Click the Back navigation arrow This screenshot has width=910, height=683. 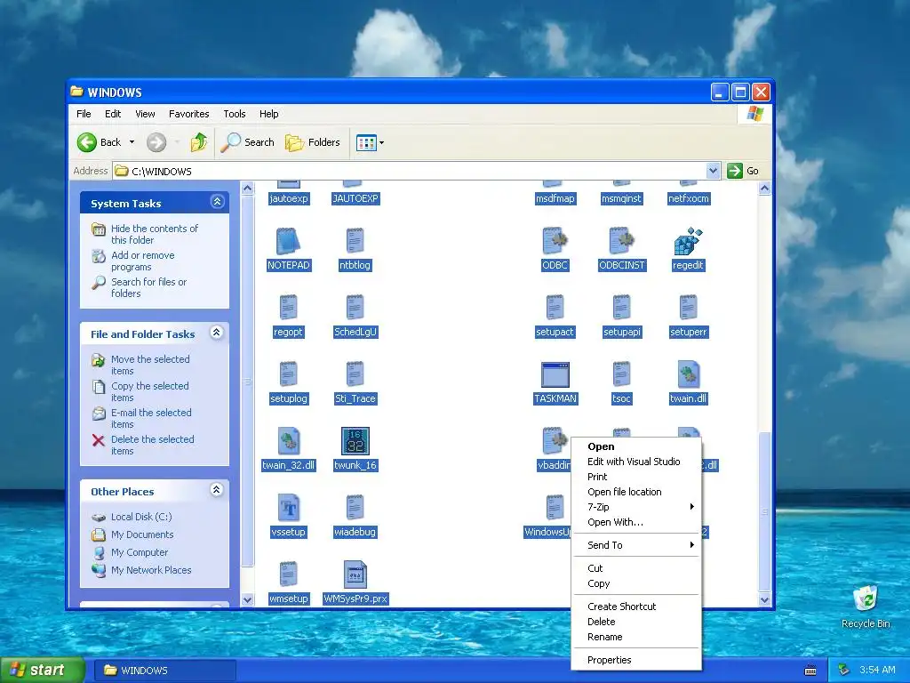point(87,142)
